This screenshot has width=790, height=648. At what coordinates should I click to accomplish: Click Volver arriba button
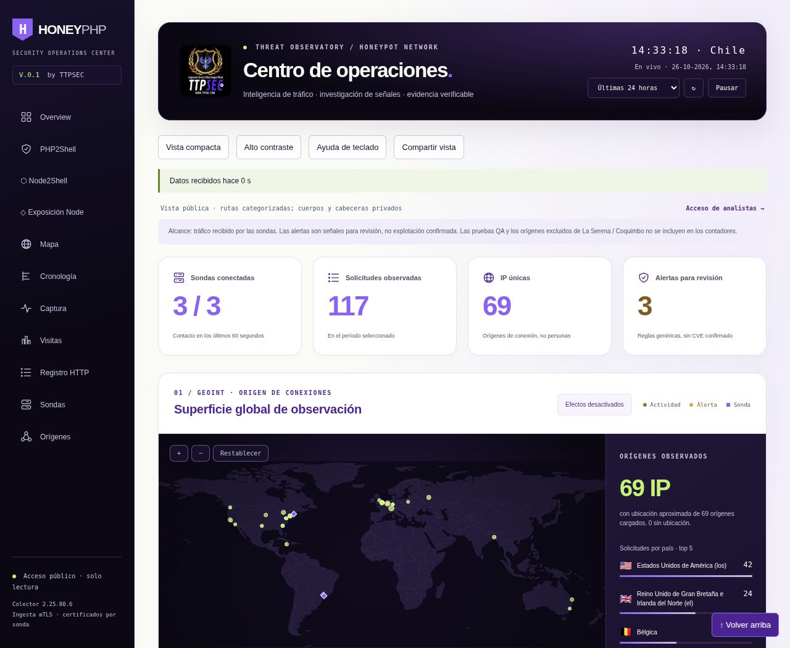coord(745,625)
